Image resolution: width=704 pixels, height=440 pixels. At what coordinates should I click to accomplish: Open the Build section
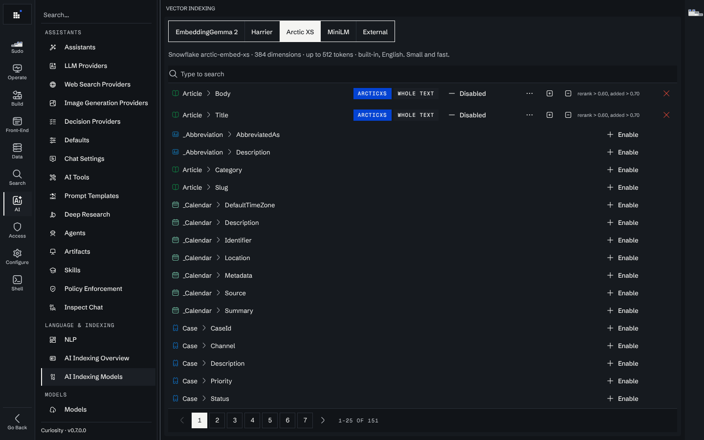pyautogui.click(x=17, y=98)
